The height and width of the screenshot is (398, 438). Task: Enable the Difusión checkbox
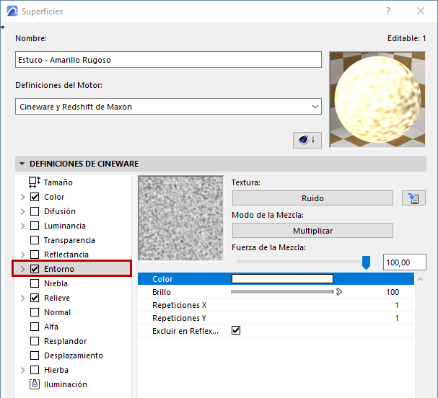[x=35, y=211]
